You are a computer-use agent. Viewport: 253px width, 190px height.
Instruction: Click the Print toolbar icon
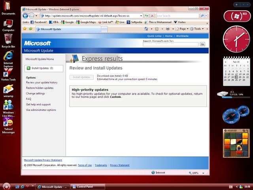168,29
